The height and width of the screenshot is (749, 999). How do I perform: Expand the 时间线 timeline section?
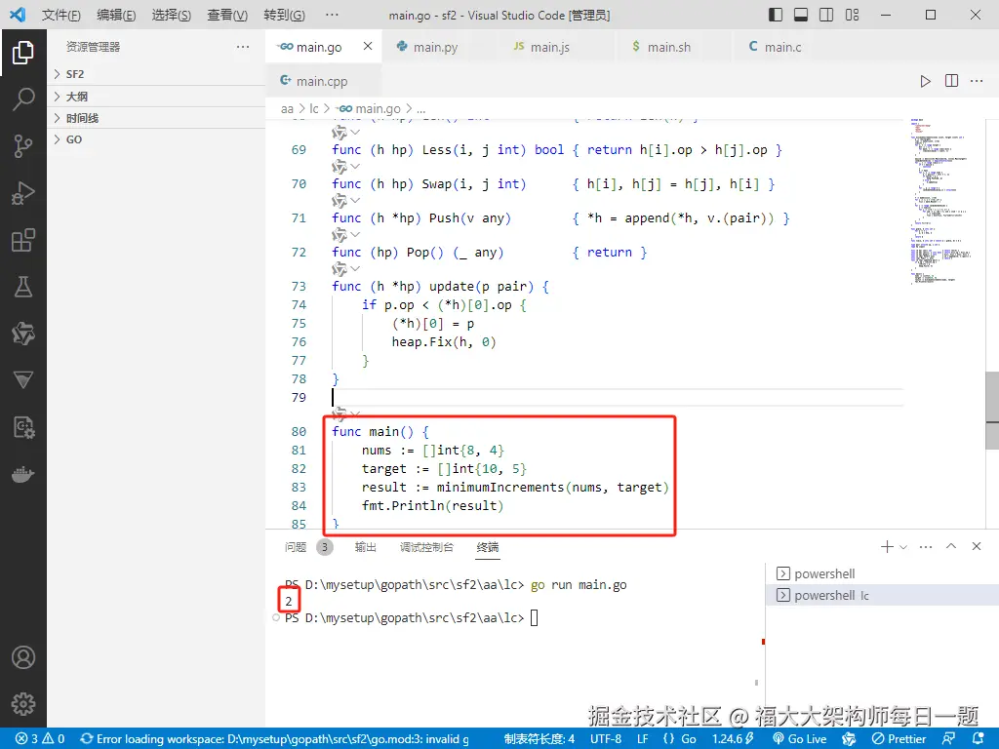pos(156,118)
